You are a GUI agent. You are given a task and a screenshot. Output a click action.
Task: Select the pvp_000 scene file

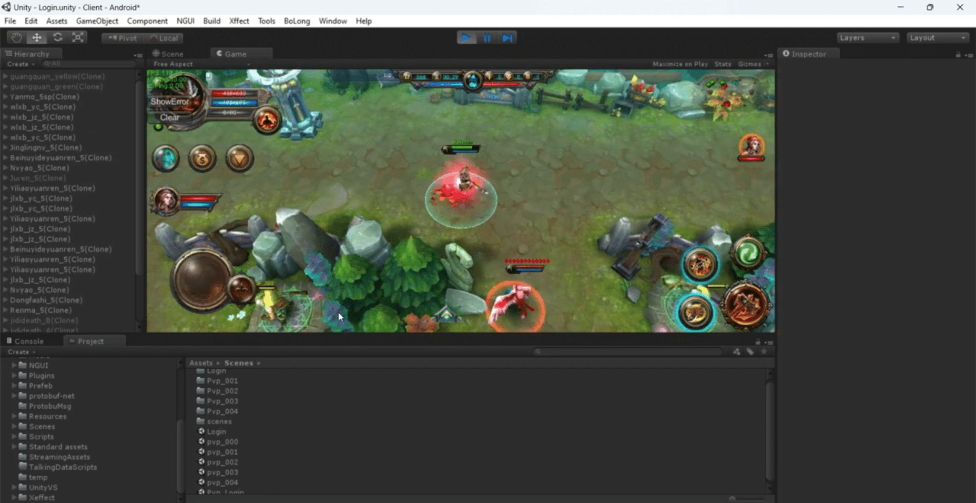[x=222, y=442]
